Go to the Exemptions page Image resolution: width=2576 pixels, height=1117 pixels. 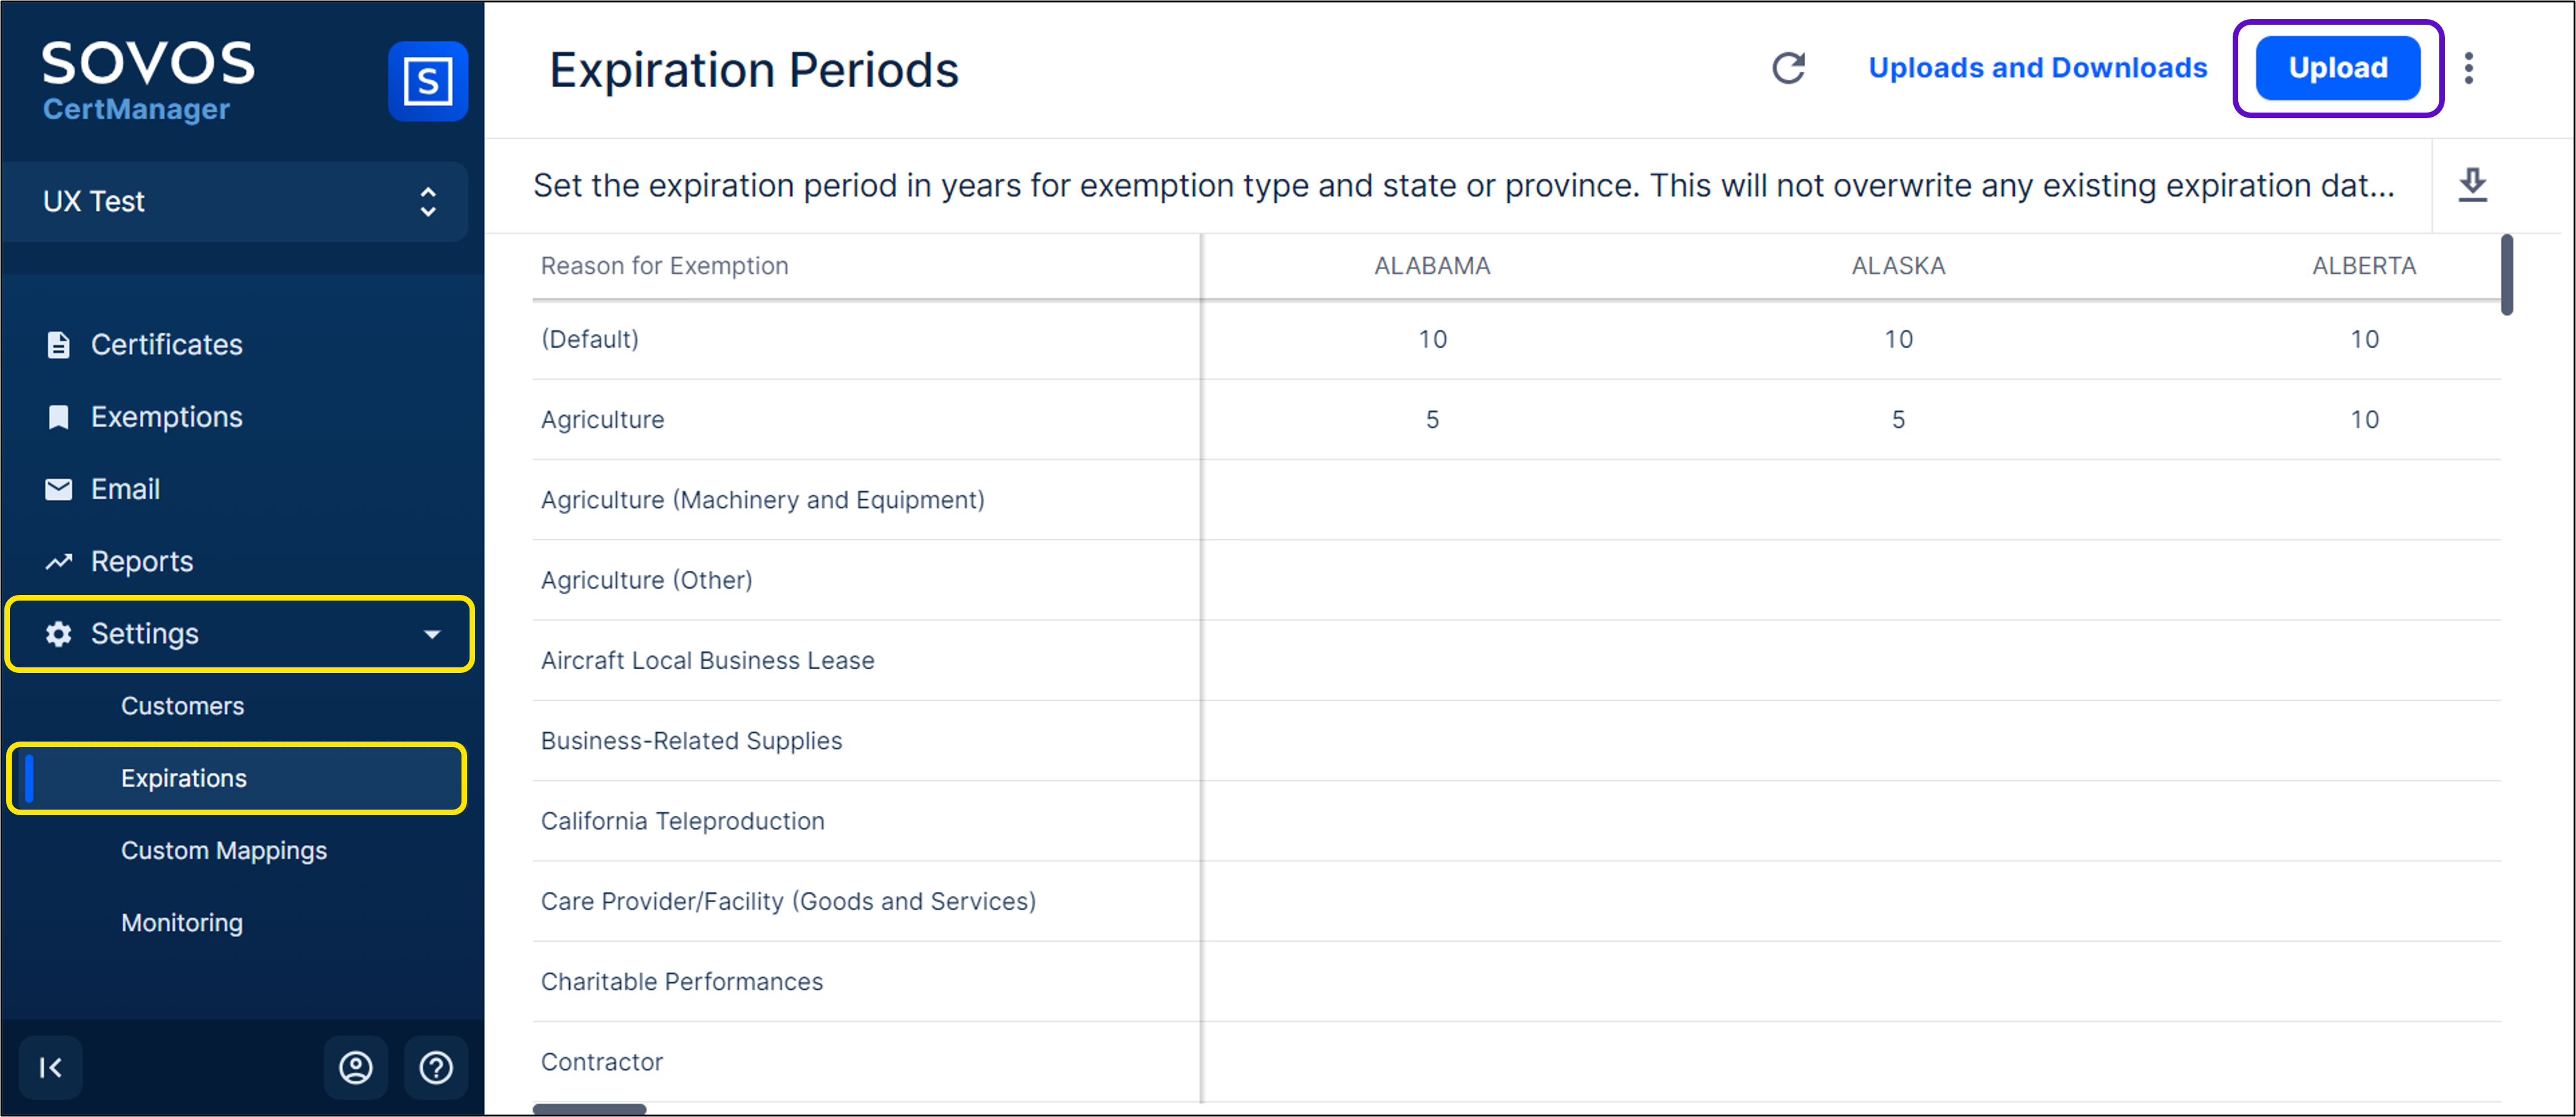click(x=166, y=417)
